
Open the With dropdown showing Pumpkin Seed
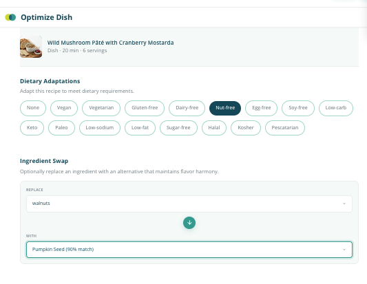(189, 250)
